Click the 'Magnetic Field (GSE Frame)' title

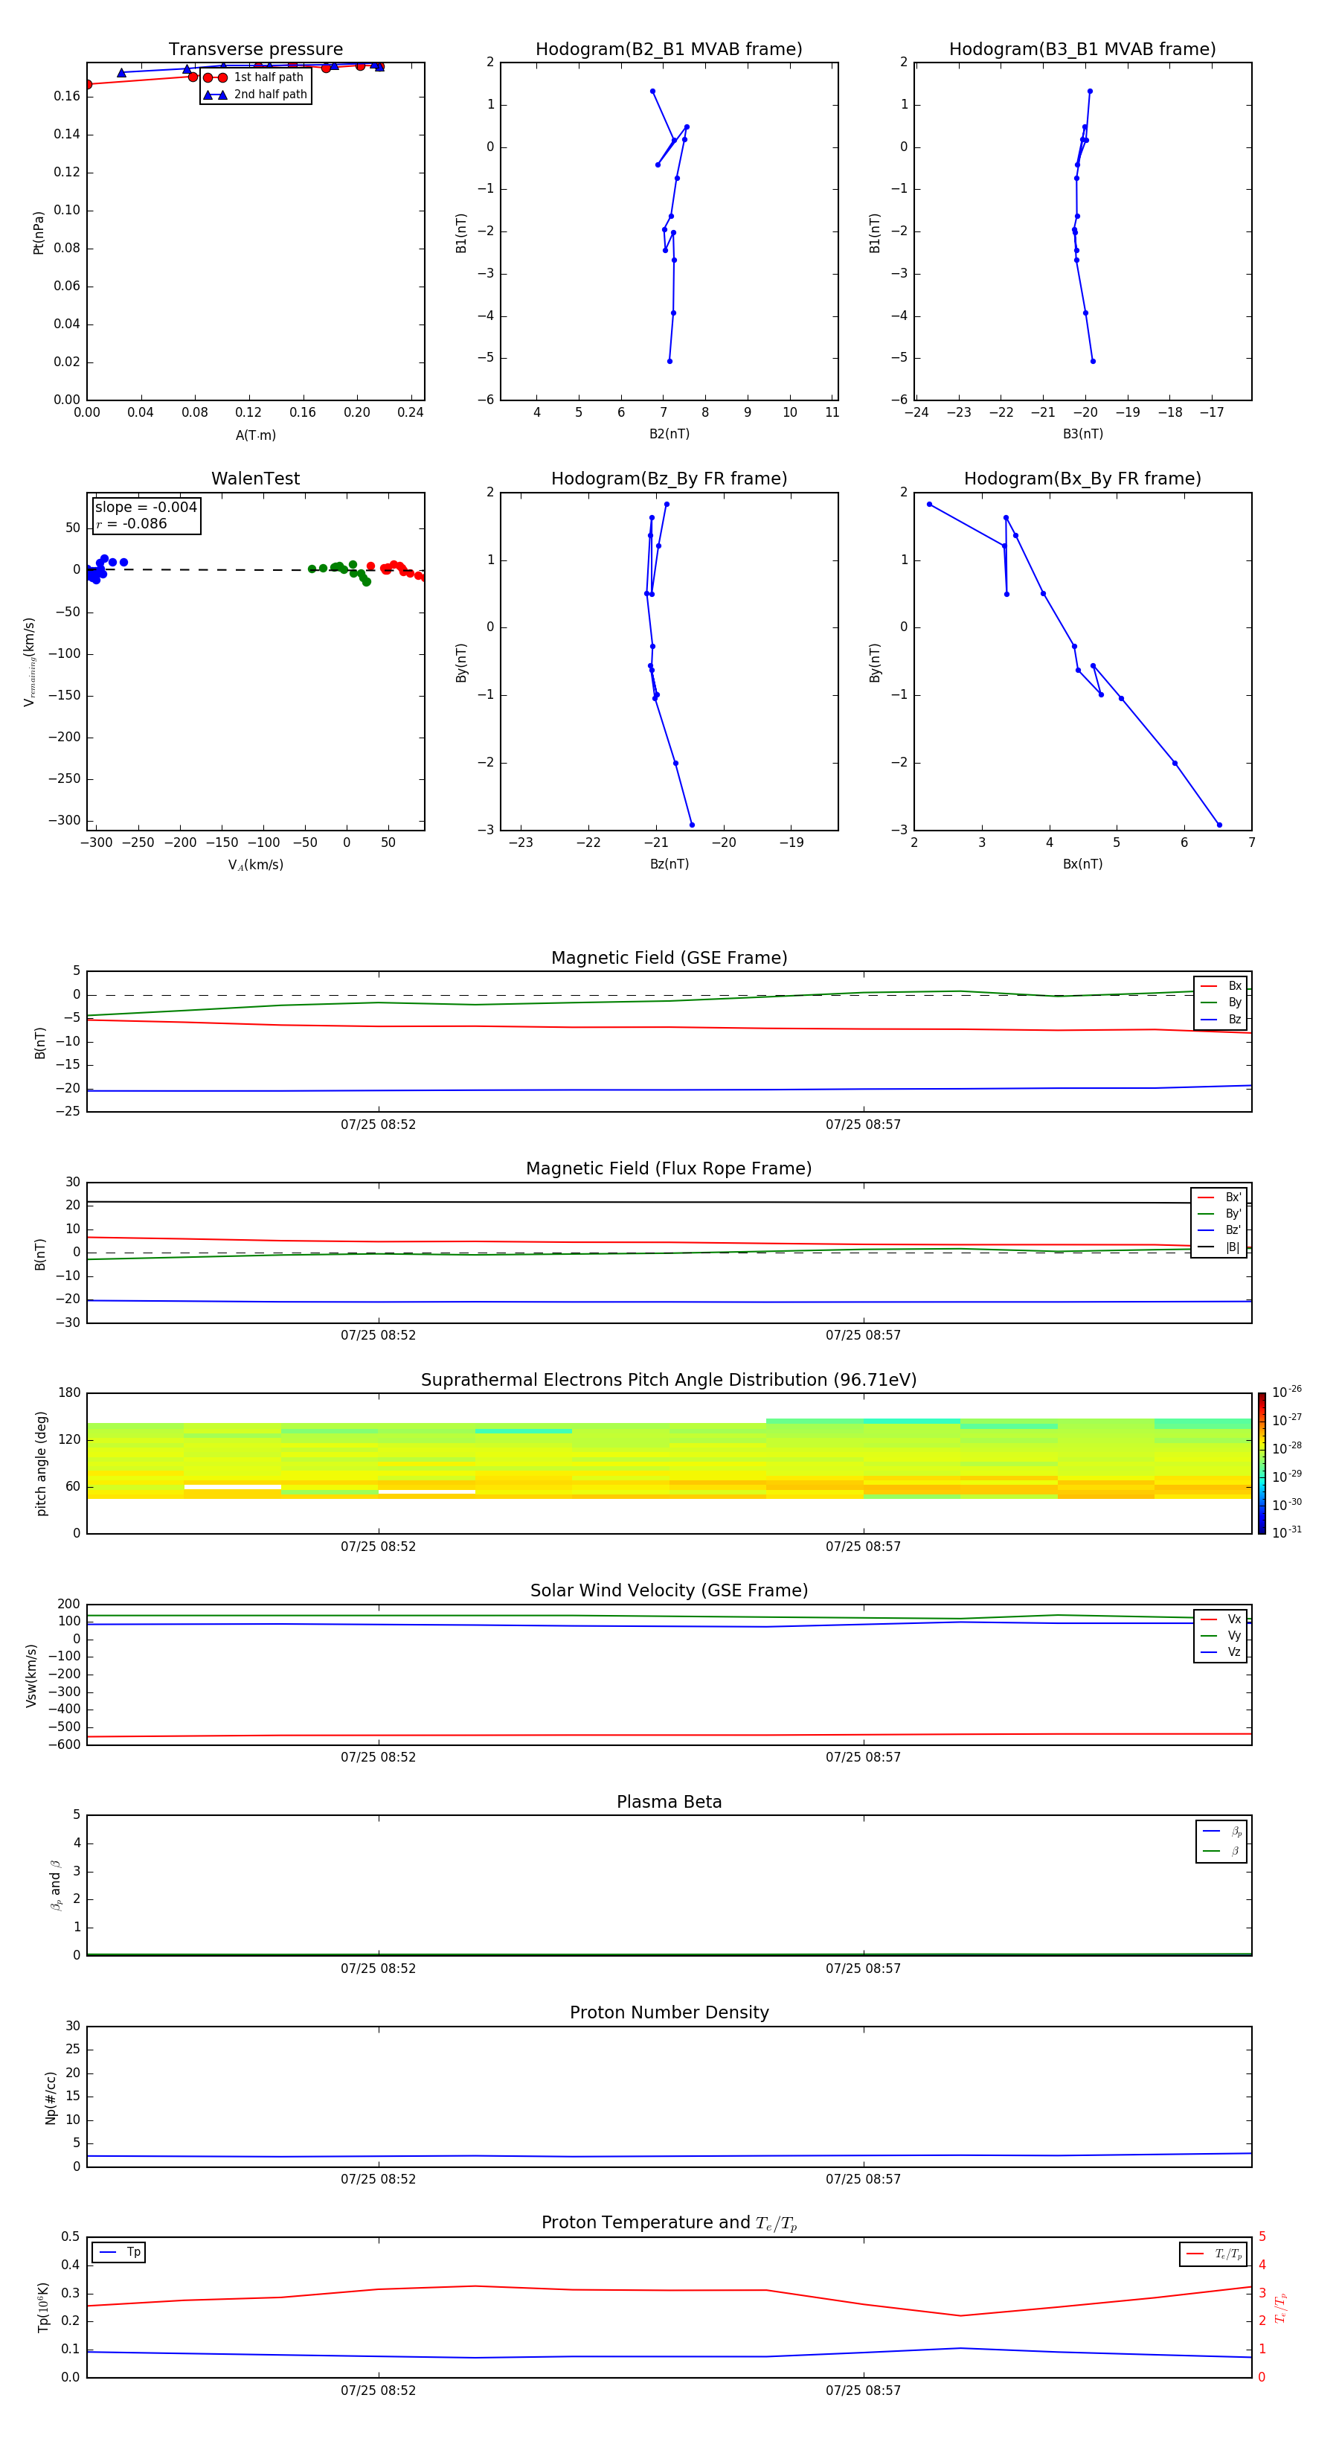(x=669, y=957)
